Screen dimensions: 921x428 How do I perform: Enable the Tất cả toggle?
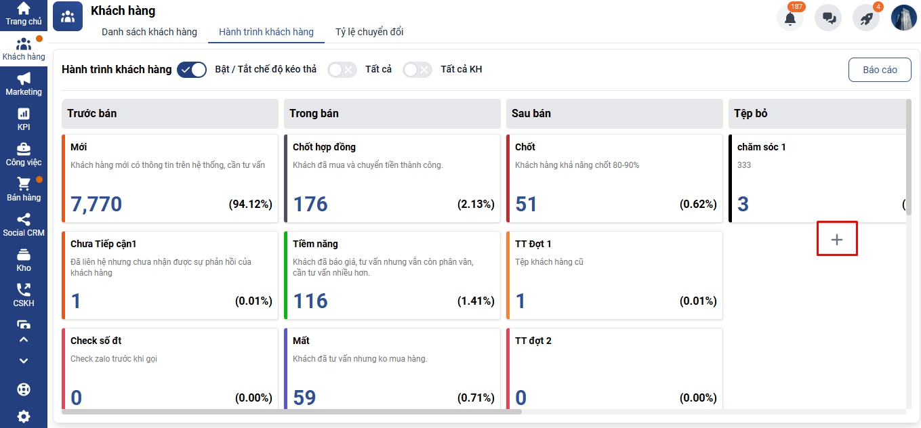click(342, 70)
